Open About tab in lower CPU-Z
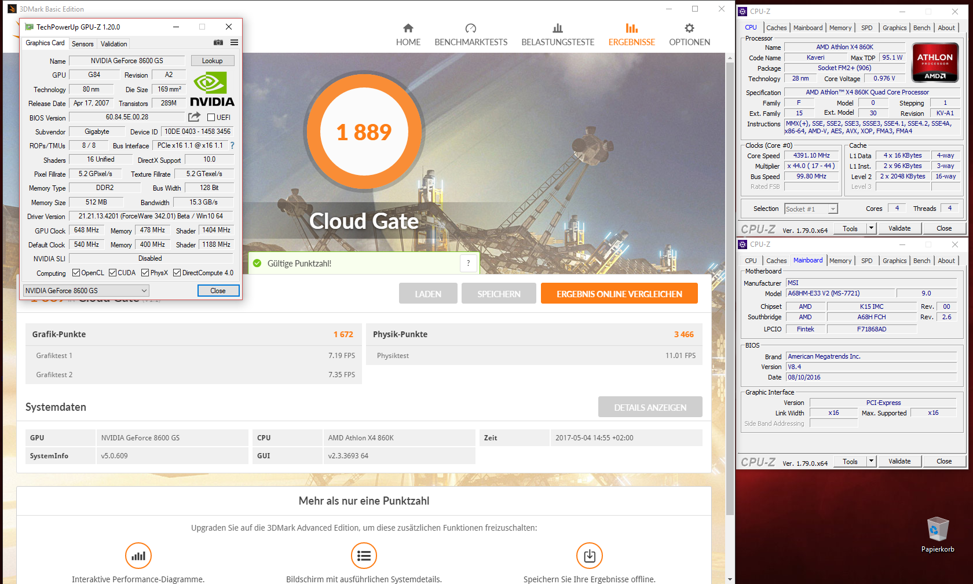The width and height of the screenshot is (973, 584). 946,261
